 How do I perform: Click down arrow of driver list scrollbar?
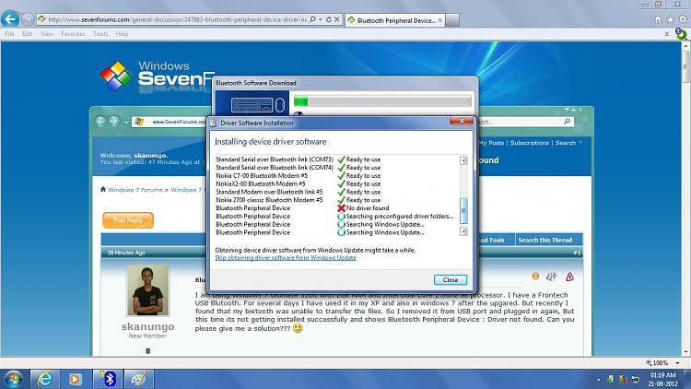(463, 231)
